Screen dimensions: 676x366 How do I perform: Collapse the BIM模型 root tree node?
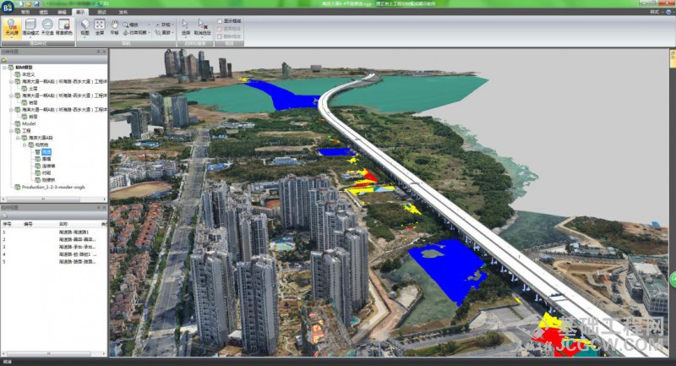click(4, 66)
